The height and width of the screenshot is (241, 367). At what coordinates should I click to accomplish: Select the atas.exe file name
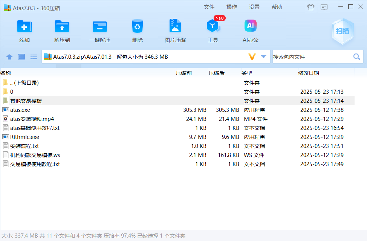point(20,110)
